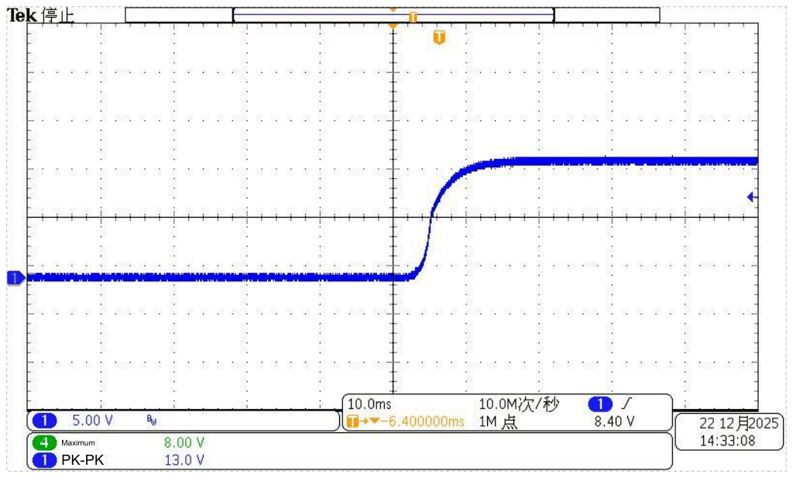Click the channel 1 badge beside PK-PK
This screenshot has width=793, height=478.
44,459
